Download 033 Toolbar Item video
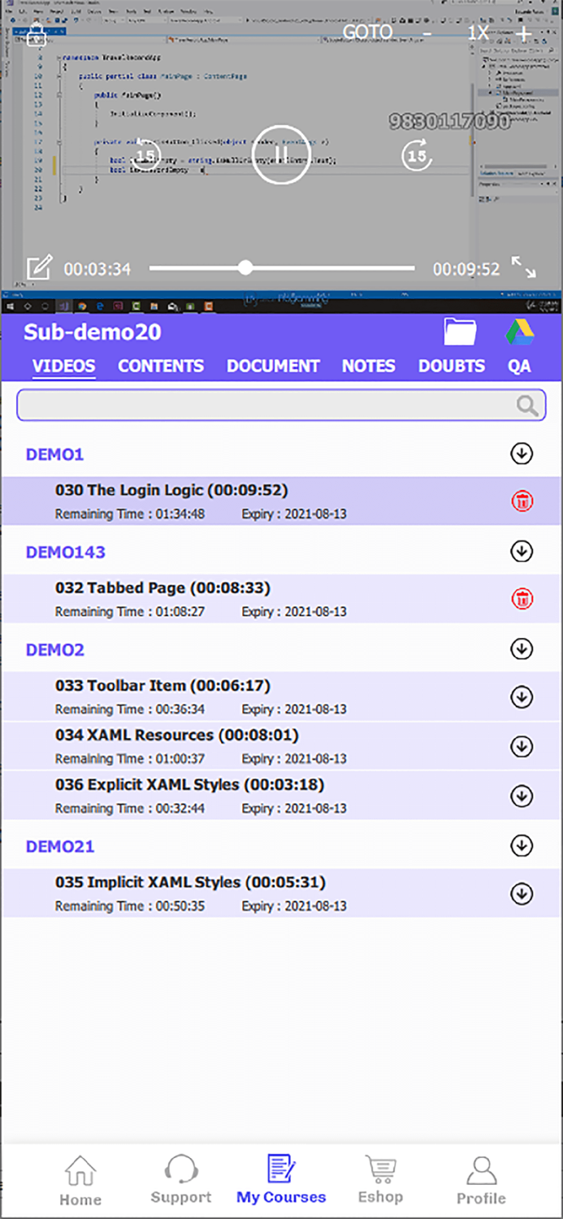The width and height of the screenshot is (563, 1219). click(522, 696)
